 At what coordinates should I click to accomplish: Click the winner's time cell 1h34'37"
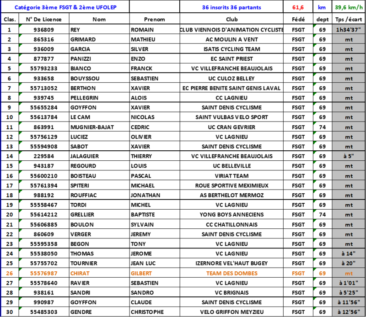click(x=349, y=30)
